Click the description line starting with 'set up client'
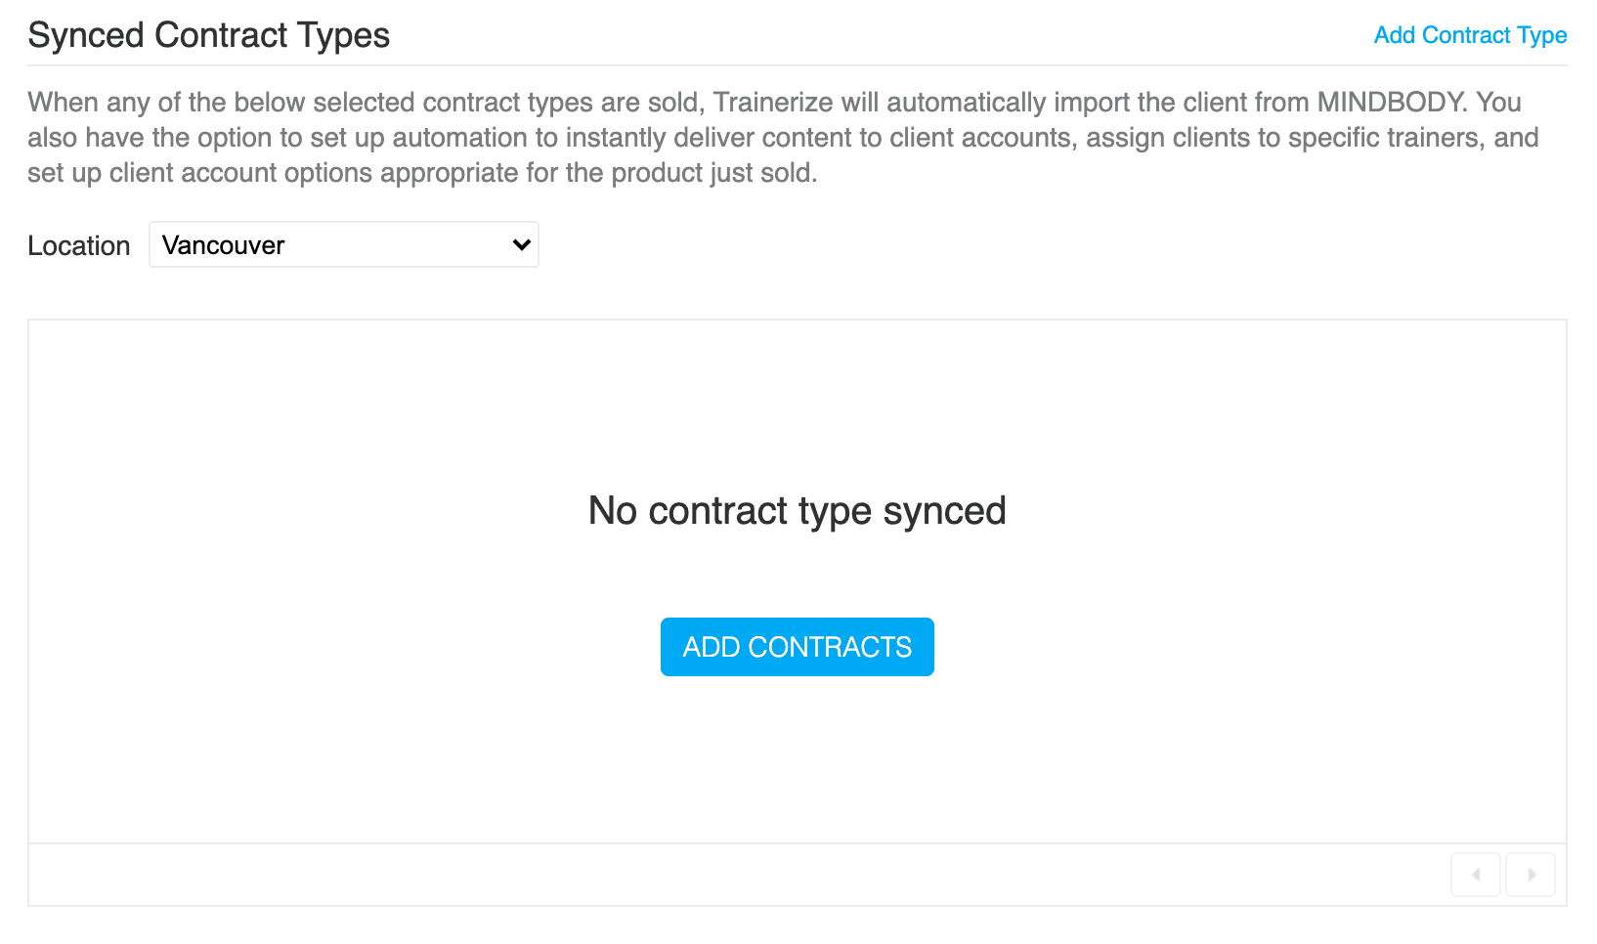This screenshot has width=1597, height=944. tap(422, 173)
